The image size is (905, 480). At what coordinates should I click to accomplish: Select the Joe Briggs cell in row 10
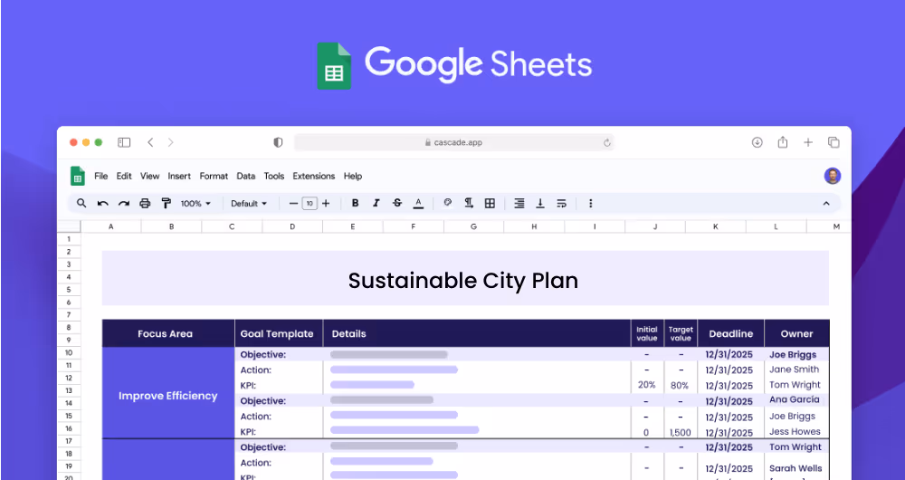(796, 355)
